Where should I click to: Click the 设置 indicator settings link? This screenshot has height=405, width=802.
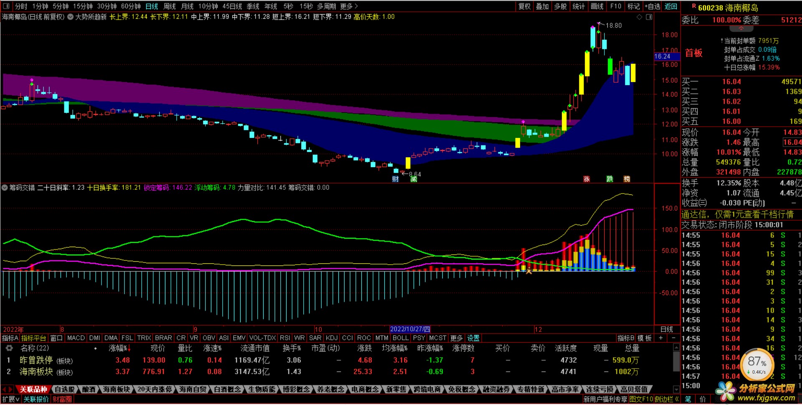(473, 338)
